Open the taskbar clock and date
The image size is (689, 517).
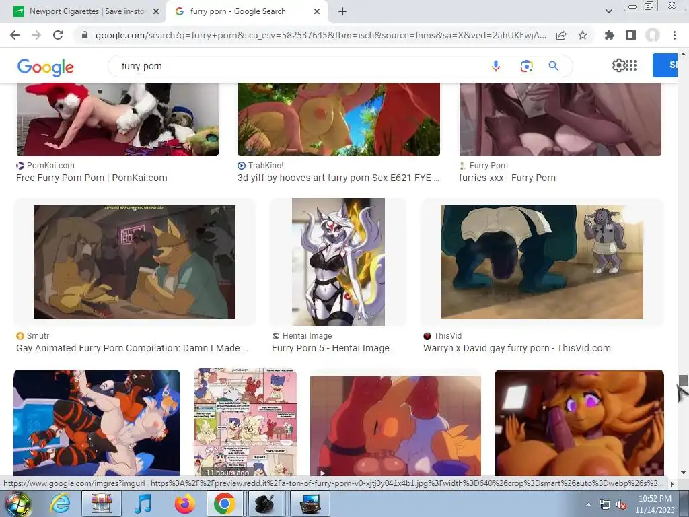coord(655,504)
